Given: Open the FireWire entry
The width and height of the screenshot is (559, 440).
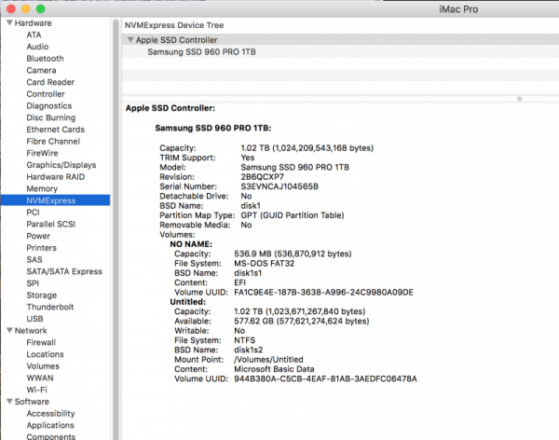Looking at the screenshot, I should (42, 153).
